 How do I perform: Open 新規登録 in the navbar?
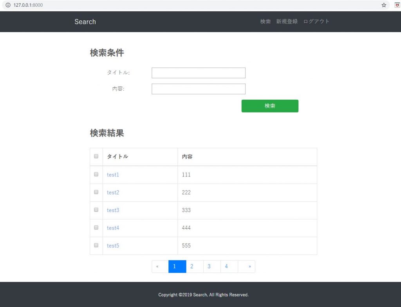(287, 22)
